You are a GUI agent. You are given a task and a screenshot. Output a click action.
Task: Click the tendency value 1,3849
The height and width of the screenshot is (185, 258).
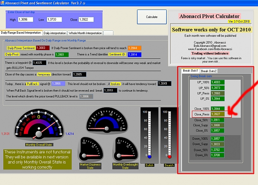pos(164,83)
